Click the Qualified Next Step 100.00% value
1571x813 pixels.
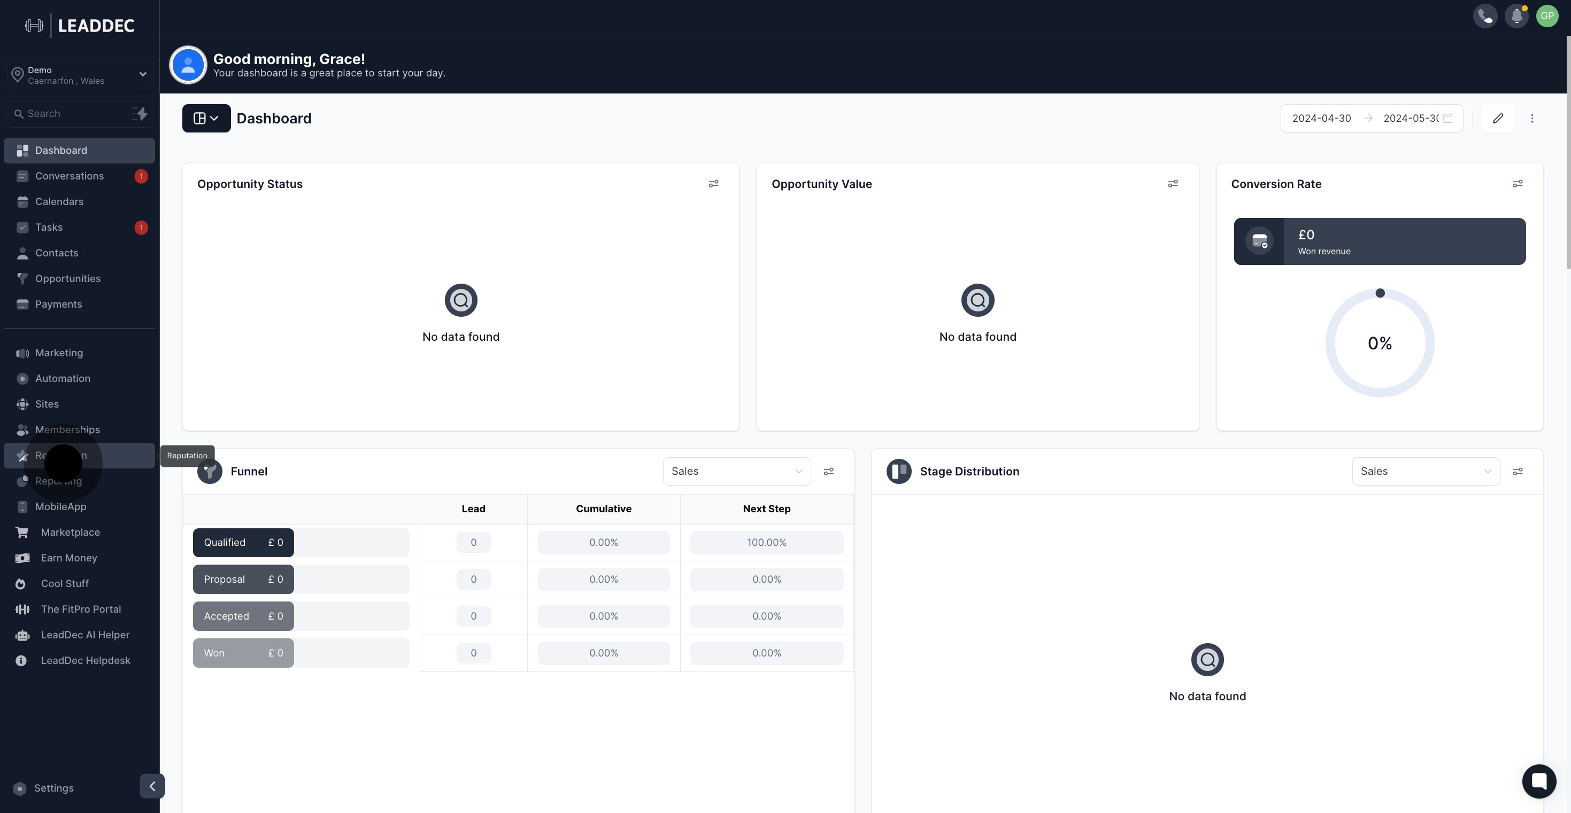(x=767, y=542)
